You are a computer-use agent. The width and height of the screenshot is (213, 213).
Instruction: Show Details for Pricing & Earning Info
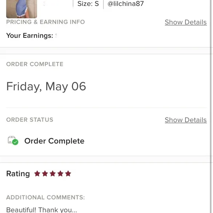[186, 22]
